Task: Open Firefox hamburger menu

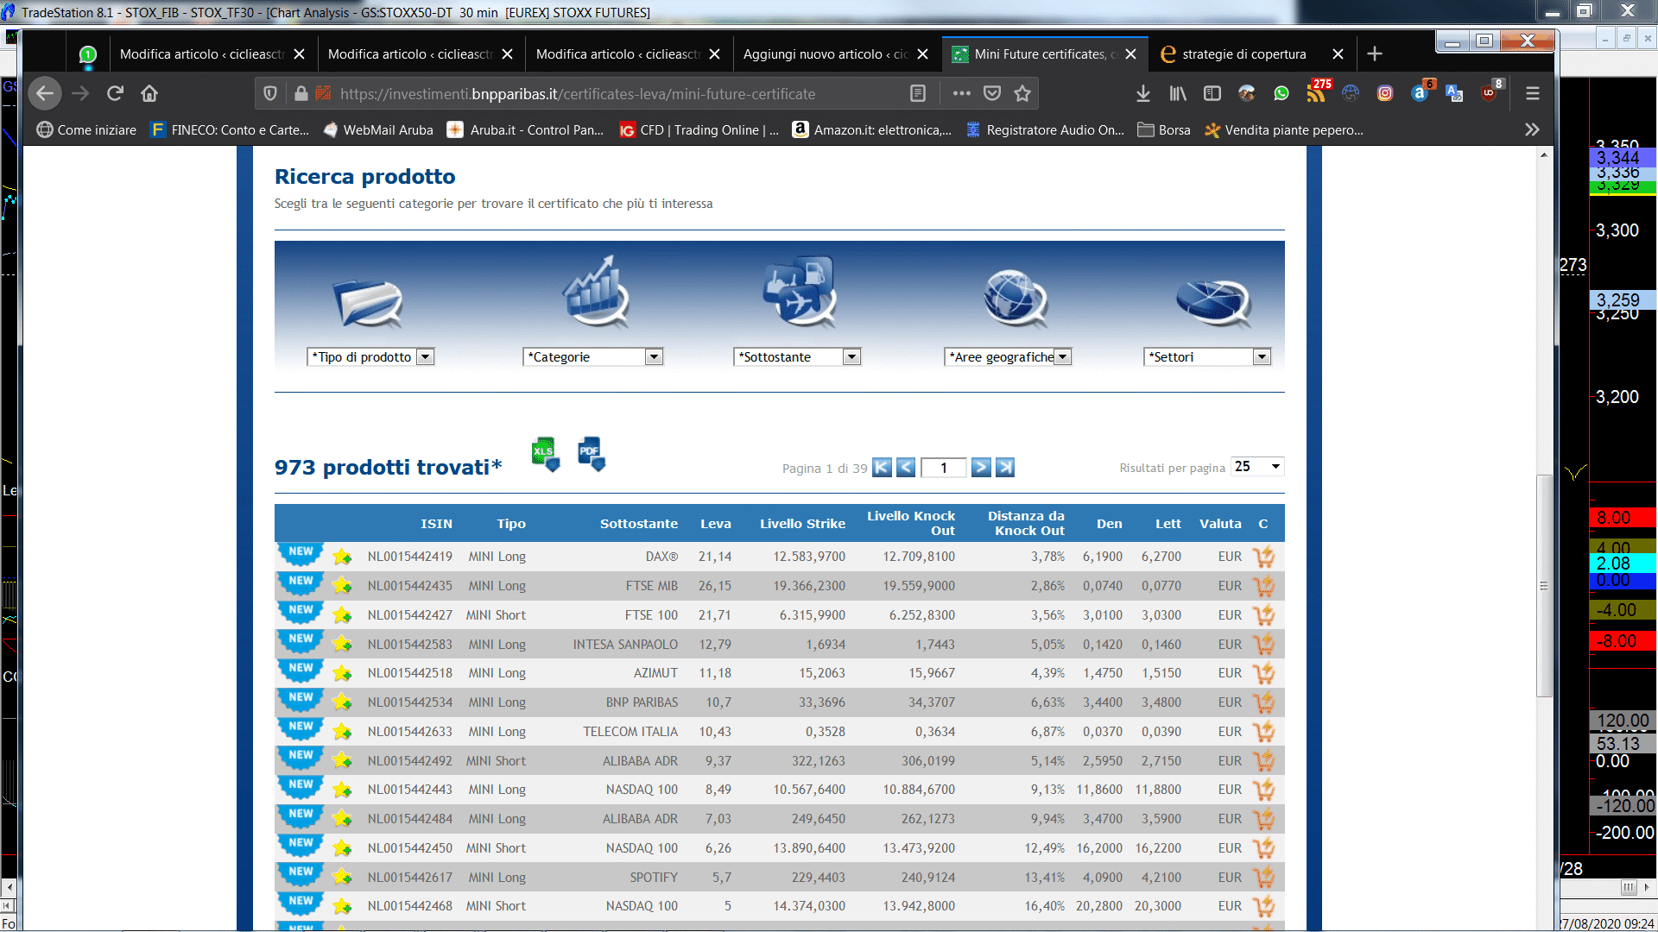Action: coord(1533,93)
